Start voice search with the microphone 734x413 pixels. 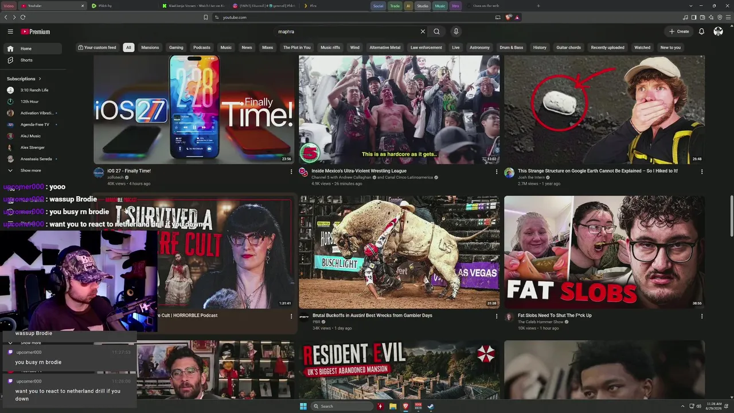pyautogui.click(x=456, y=32)
